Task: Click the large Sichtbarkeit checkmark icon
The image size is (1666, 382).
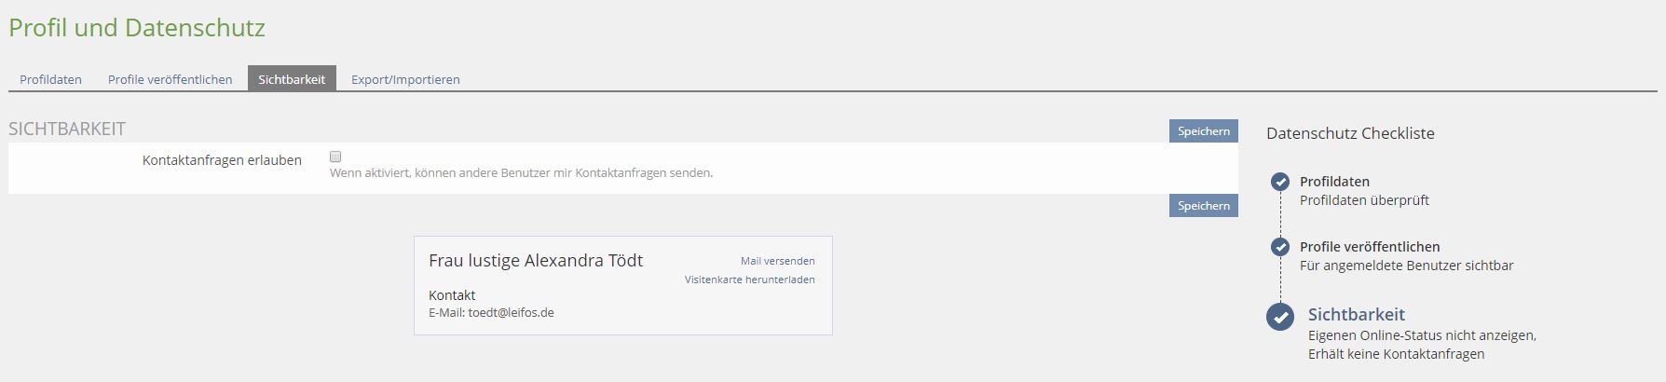Action: [x=1280, y=317]
